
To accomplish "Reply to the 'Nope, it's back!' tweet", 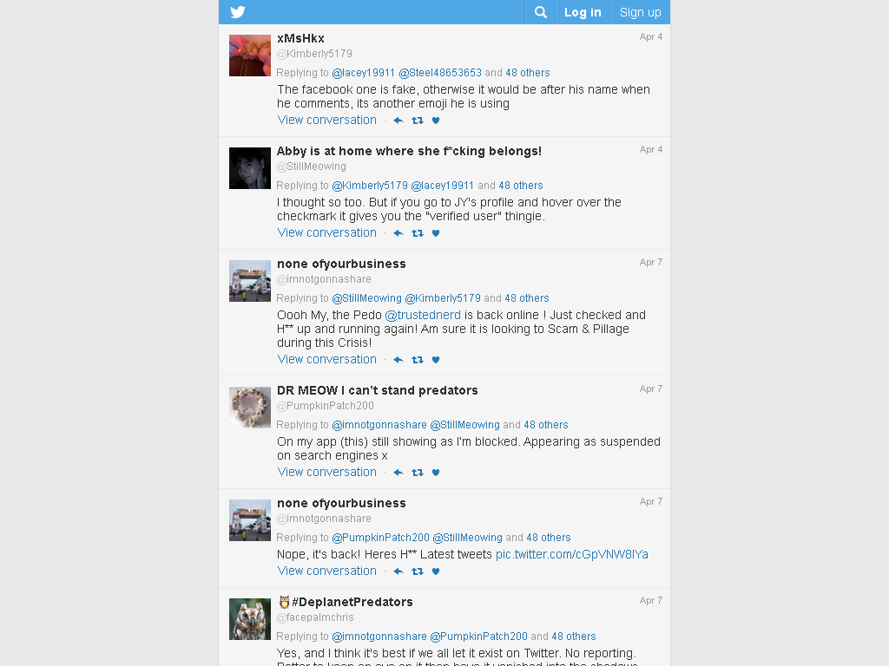I will coord(398,571).
